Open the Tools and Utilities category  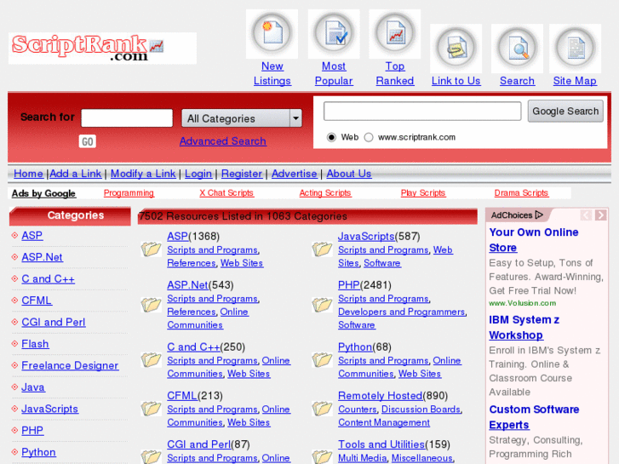pos(381,444)
